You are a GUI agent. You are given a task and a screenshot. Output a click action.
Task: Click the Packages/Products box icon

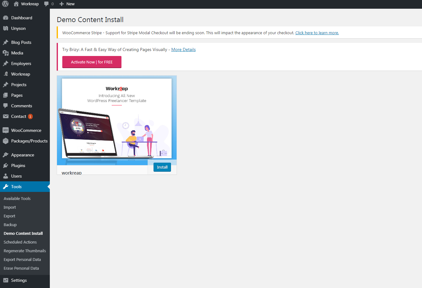click(x=6, y=141)
